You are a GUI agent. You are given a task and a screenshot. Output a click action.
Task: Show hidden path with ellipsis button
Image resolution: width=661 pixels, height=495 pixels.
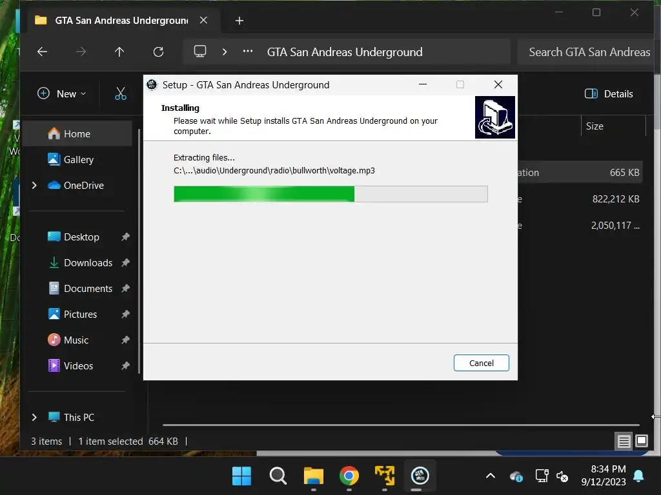[248, 52]
